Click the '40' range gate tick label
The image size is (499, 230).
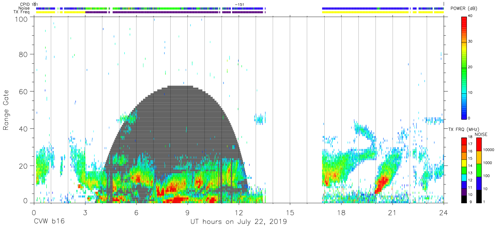[23, 129]
